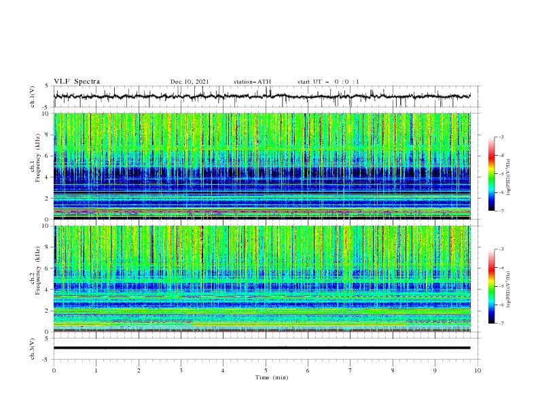
Task: Click the ch.1 voltage waveform trace
Action: [x=262, y=97]
